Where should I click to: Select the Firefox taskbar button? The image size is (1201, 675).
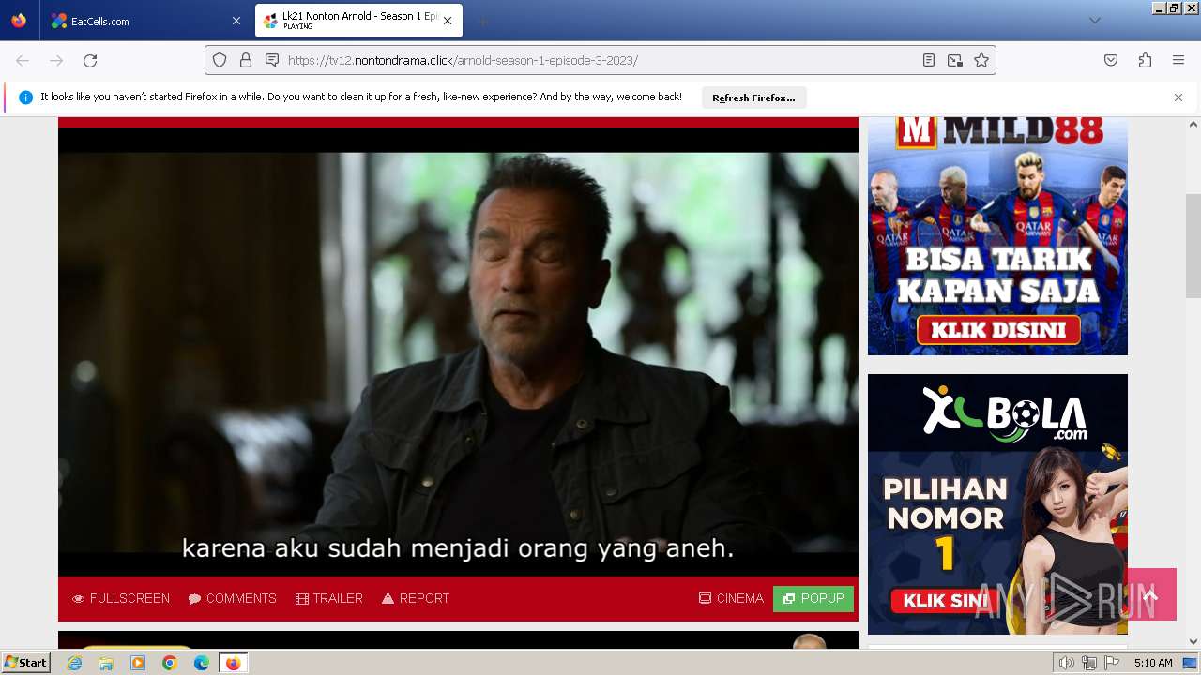233,663
